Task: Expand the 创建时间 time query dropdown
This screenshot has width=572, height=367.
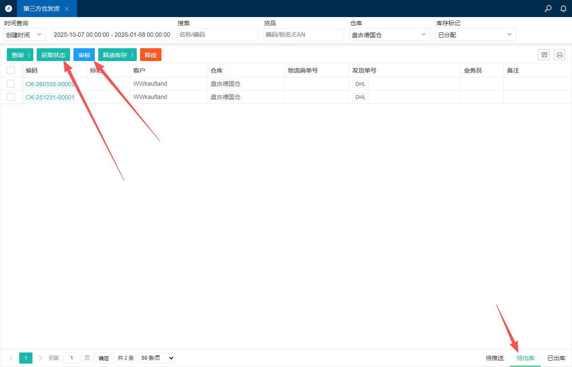Action: tap(25, 35)
